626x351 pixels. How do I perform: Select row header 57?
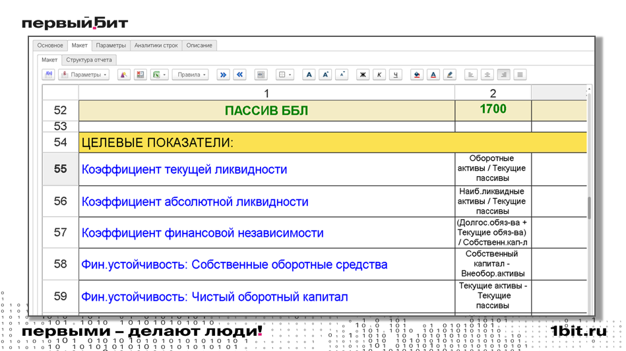point(60,232)
